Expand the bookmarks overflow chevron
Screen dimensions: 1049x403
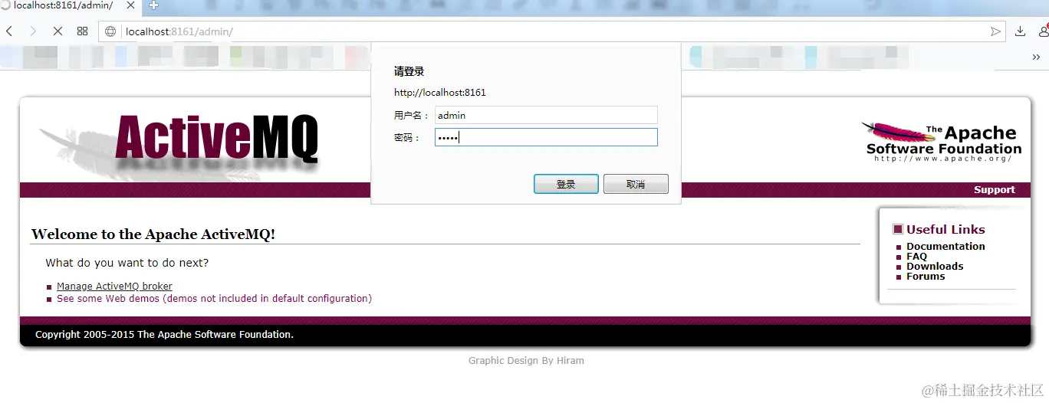coord(1036,57)
